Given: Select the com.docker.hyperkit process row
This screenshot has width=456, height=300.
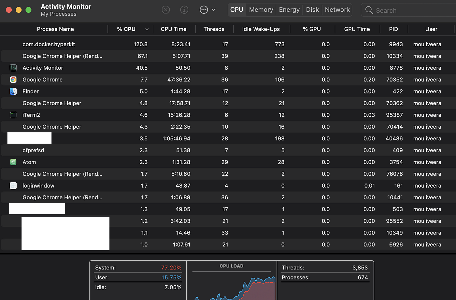Looking at the screenshot, I should click(228, 44).
